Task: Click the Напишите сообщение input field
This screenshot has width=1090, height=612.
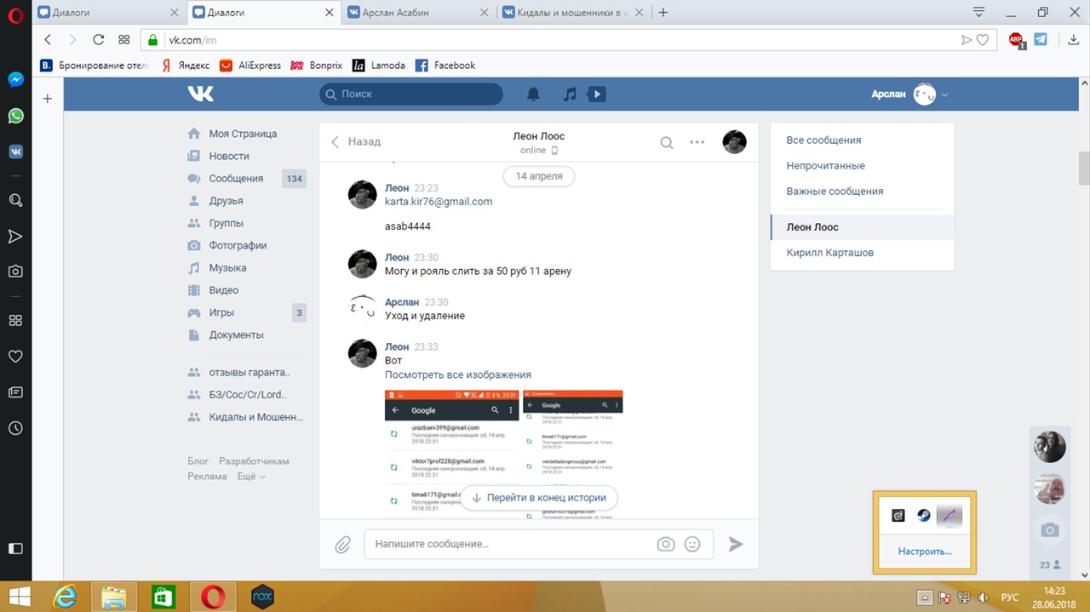Action: (511, 544)
